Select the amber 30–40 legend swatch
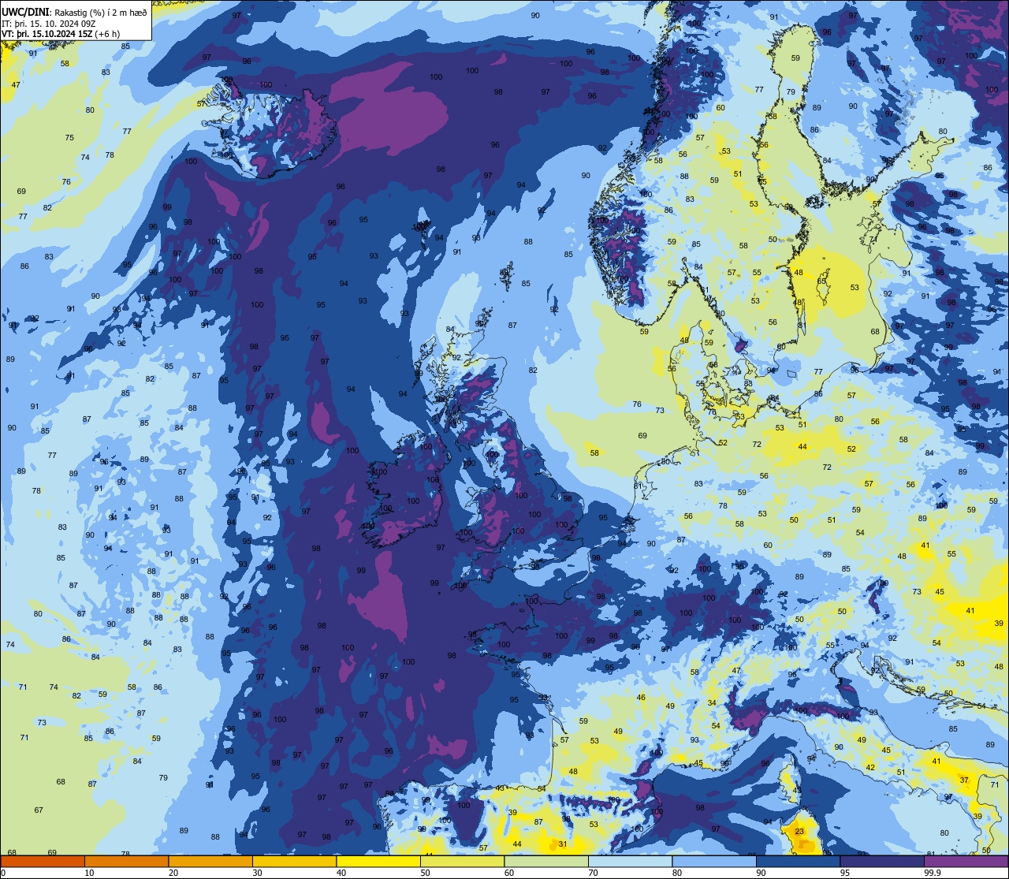Screen dimensions: 1009x879 (x=294, y=861)
